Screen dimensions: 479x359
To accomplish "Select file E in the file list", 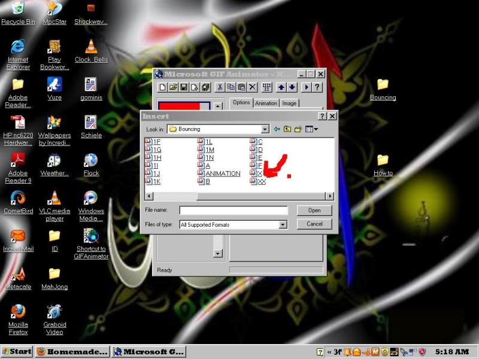I will [x=256, y=157].
